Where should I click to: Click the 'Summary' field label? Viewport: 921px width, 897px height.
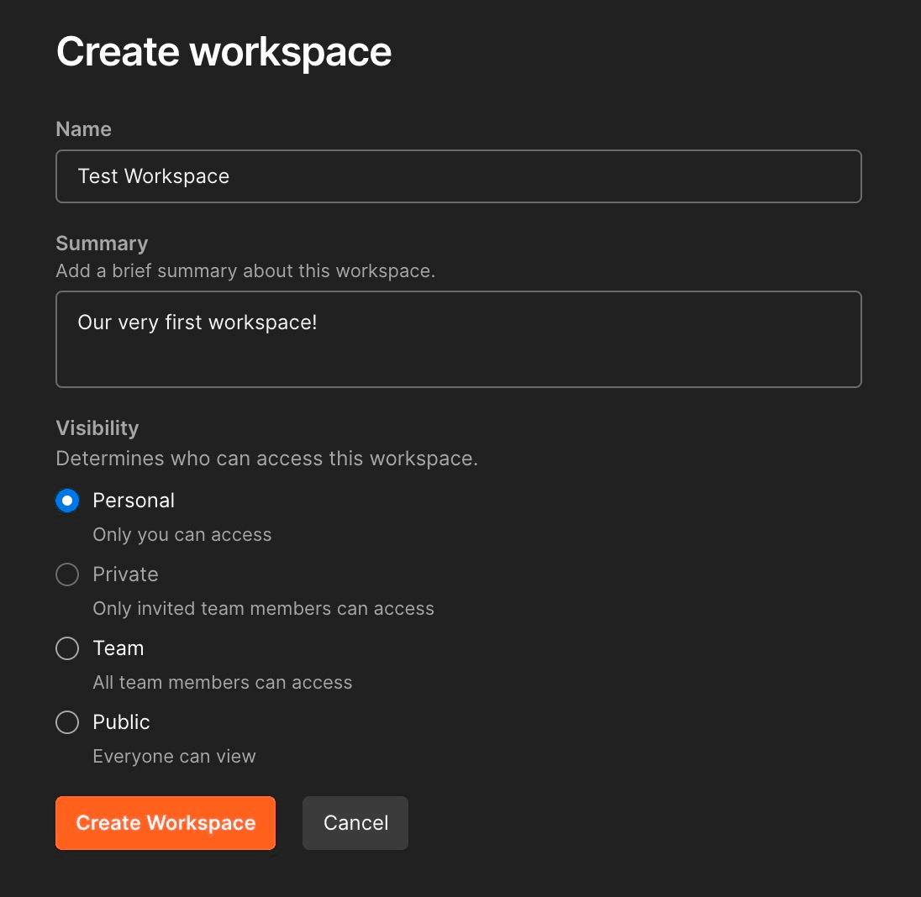102,244
